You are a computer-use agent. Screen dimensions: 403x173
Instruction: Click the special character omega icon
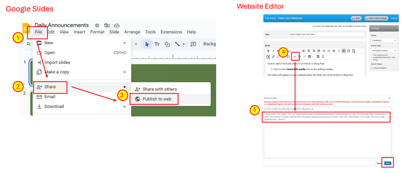tap(288, 57)
